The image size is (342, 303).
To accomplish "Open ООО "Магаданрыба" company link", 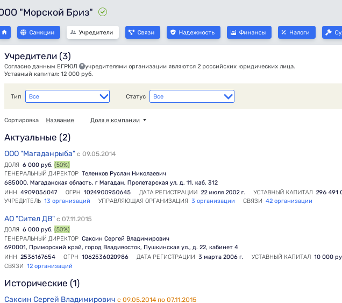I will (x=40, y=153).
